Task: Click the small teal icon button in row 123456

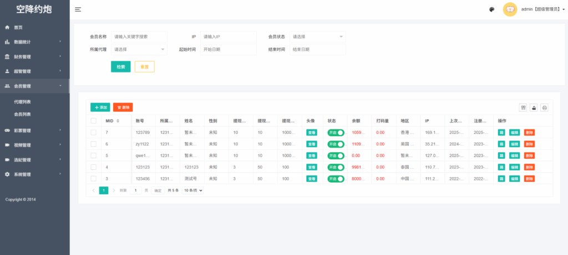Action: coord(501,179)
